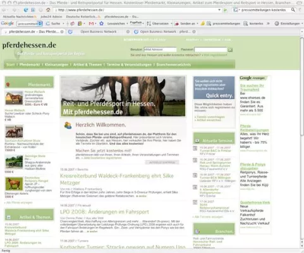Open Artikel & Themen in the green navigation bar
The height and width of the screenshot is (253, 304).
(87, 65)
